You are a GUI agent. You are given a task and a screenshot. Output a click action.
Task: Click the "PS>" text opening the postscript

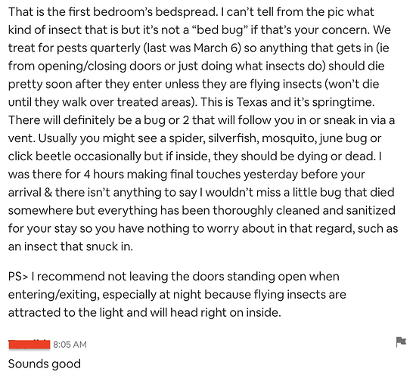coord(18,277)
